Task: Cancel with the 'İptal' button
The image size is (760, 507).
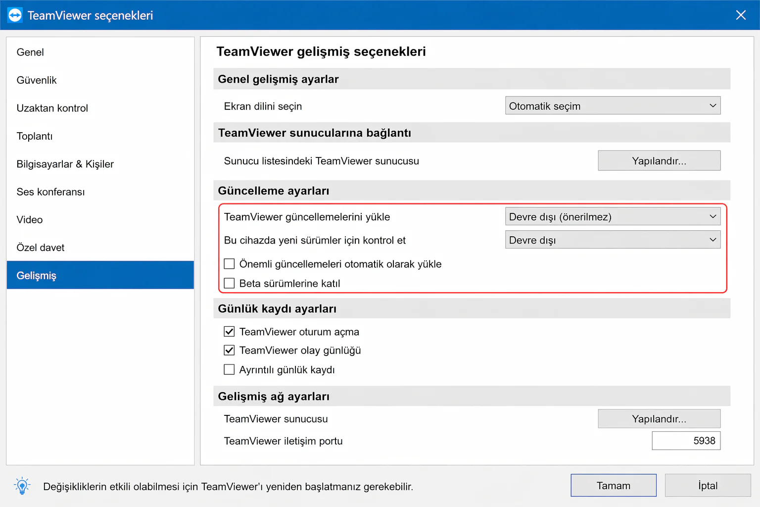Action: 708,486
